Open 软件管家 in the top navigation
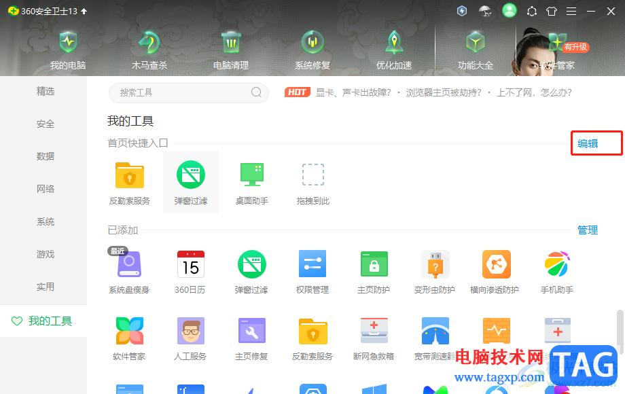The width and height of the screenshot is (625, 394). click(557, 50)
